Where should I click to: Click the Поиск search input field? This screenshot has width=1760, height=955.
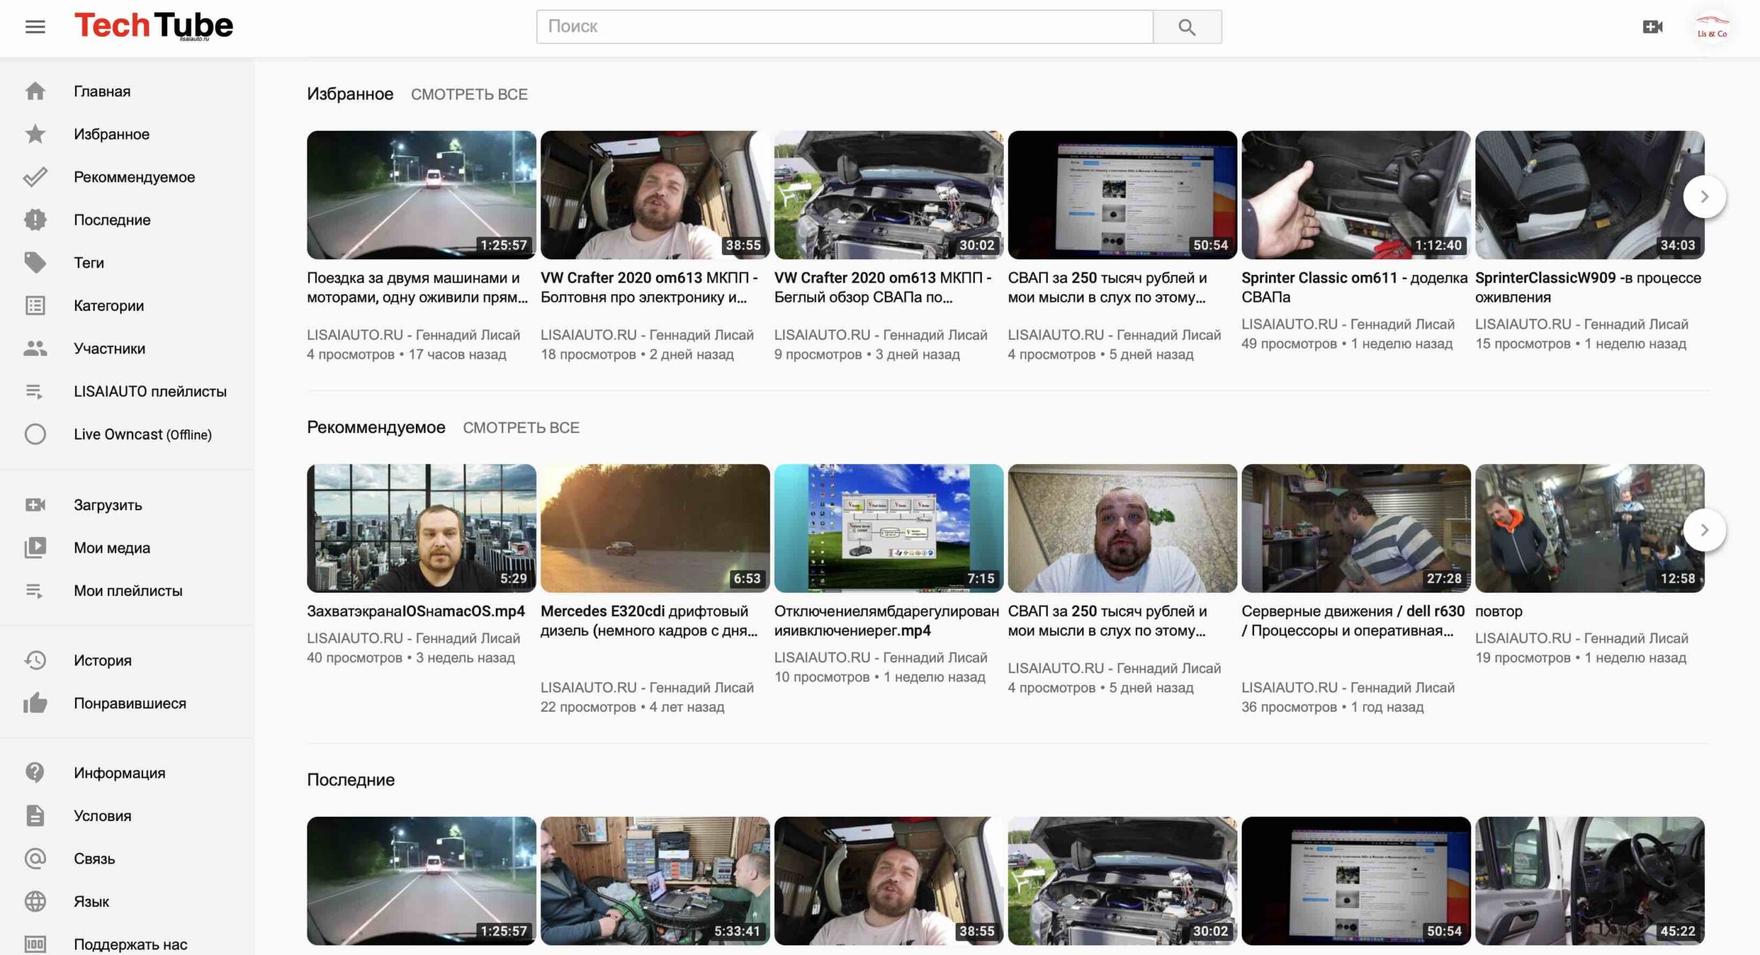tap(844, 27)
